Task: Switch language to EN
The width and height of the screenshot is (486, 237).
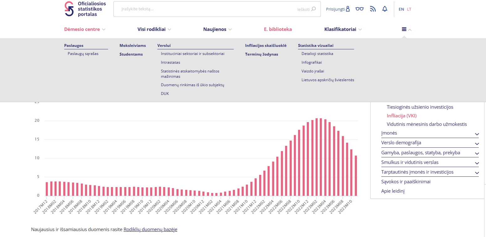Action: pos(401,9)
